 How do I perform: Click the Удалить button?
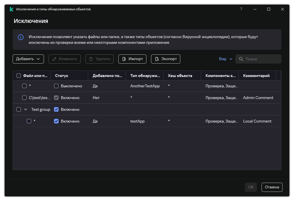coord(99,59)
